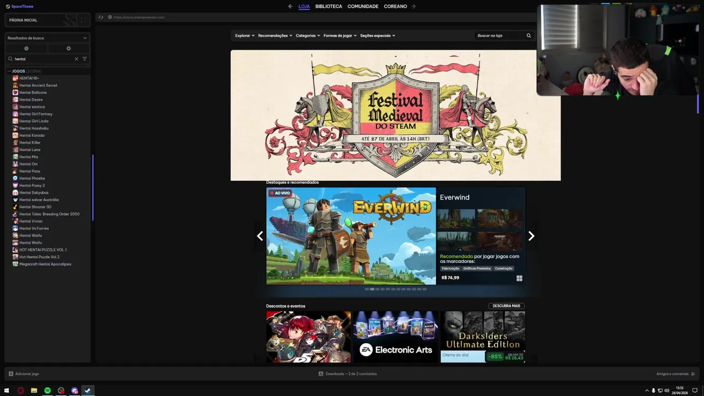Viewport: 704px width, 396px height.
Task: Click the store URL address bar
Action: pos(139,17)
